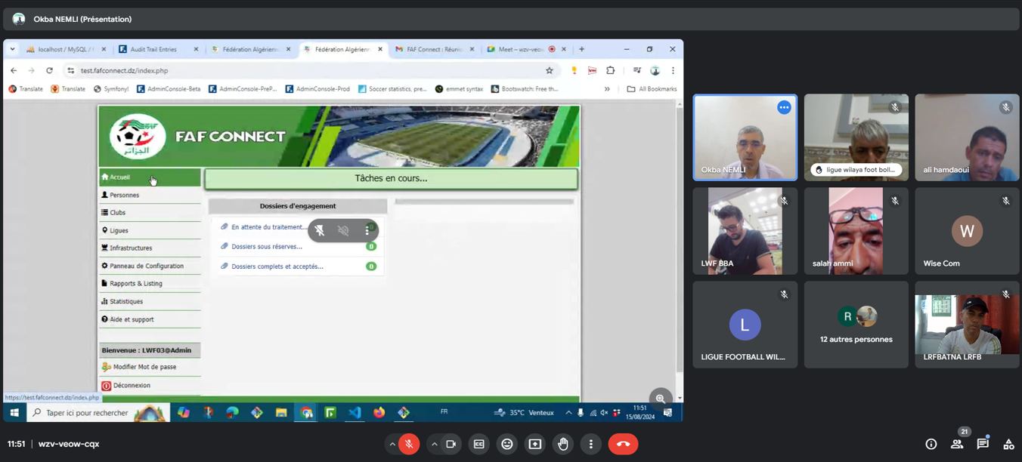Open Aide et support in the sidebar
Screen dimensions: 1022x462
(150, 319)
